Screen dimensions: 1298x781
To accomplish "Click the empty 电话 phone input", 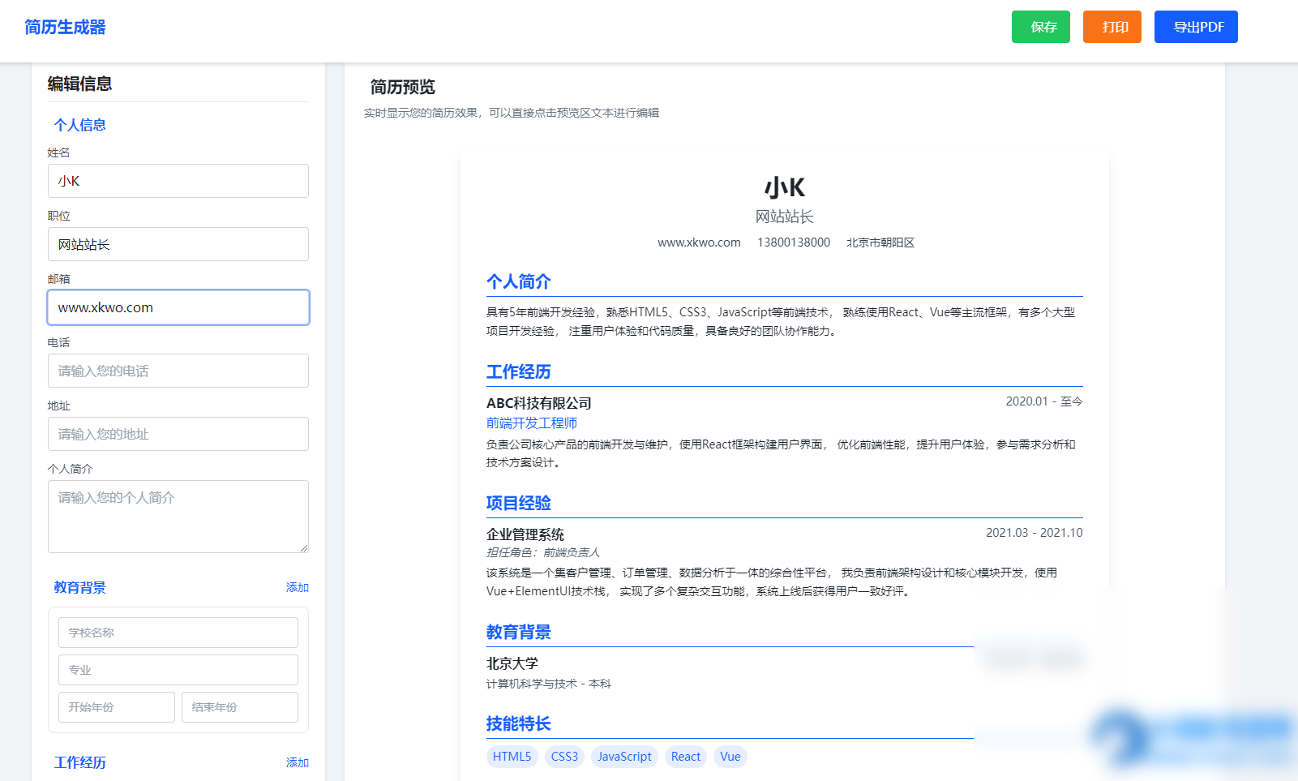I will pos(178,371).
